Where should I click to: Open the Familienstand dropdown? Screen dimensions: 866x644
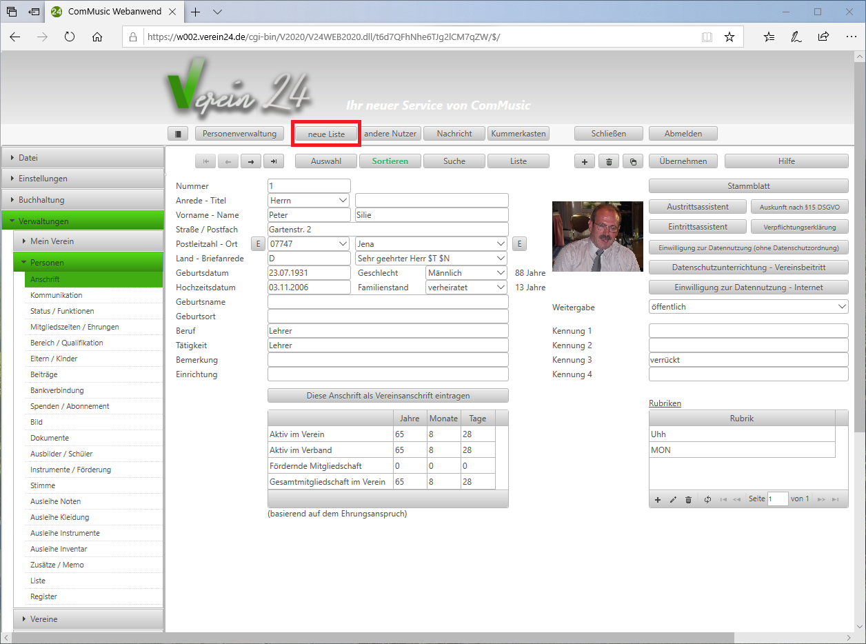(466, 288)
